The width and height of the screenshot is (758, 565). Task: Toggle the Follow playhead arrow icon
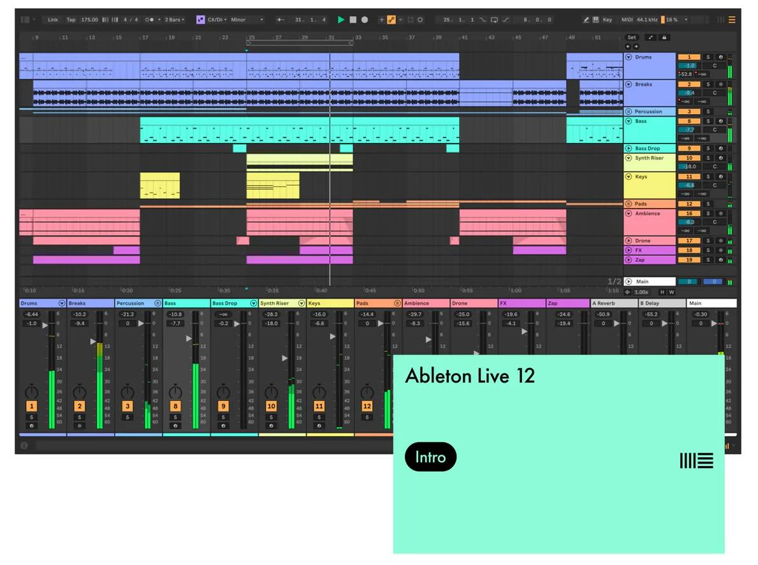(280, 20)
